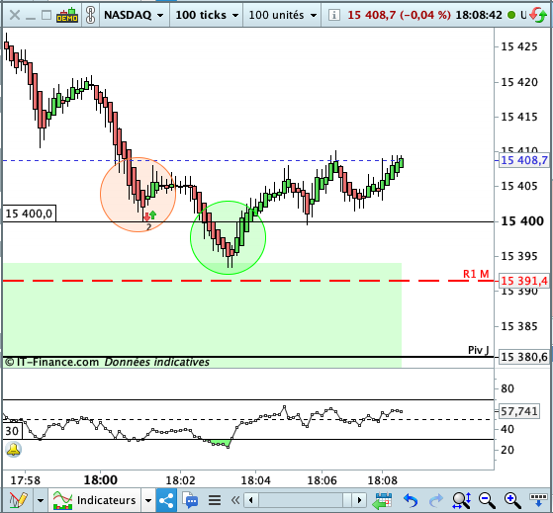The image size is (553, 513).
Task: Click the Piv J pivot label
Action: click(x=478, y=350)
